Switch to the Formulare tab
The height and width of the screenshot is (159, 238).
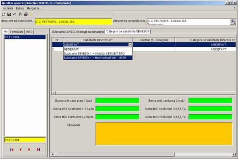(17, 32)
